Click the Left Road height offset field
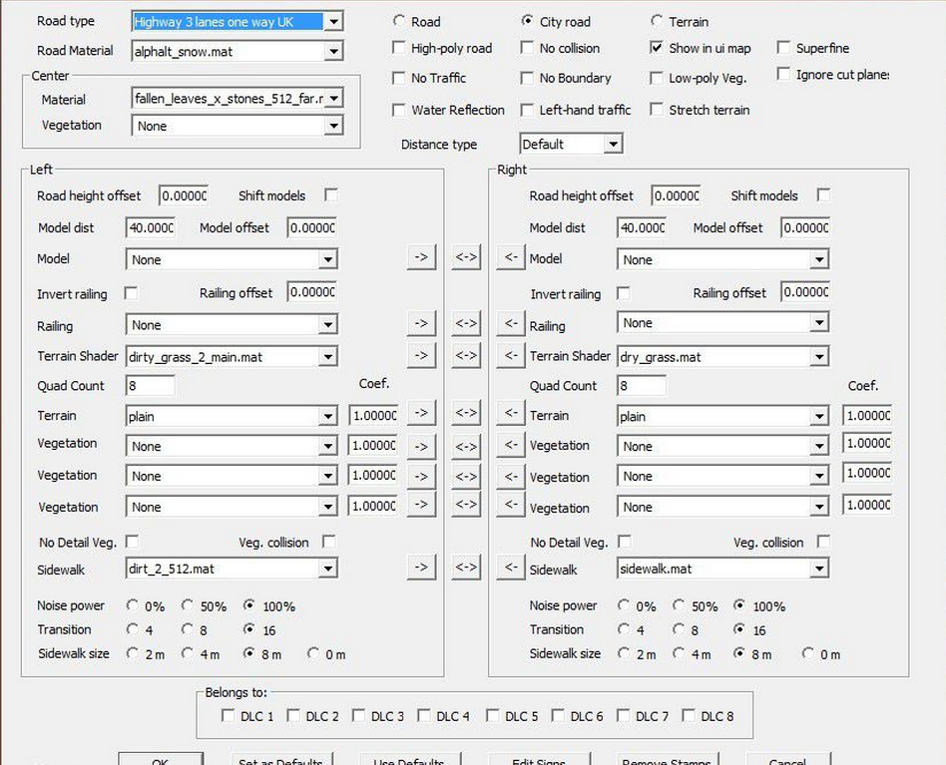 (x=184, y=195)
